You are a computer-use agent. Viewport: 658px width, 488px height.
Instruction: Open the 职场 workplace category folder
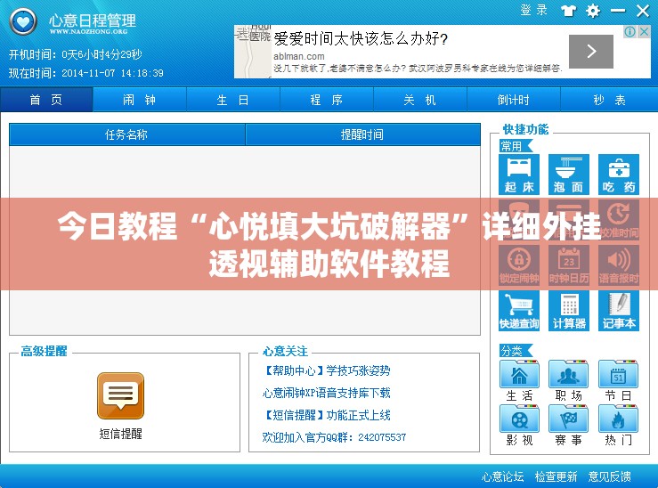(569, 380)
